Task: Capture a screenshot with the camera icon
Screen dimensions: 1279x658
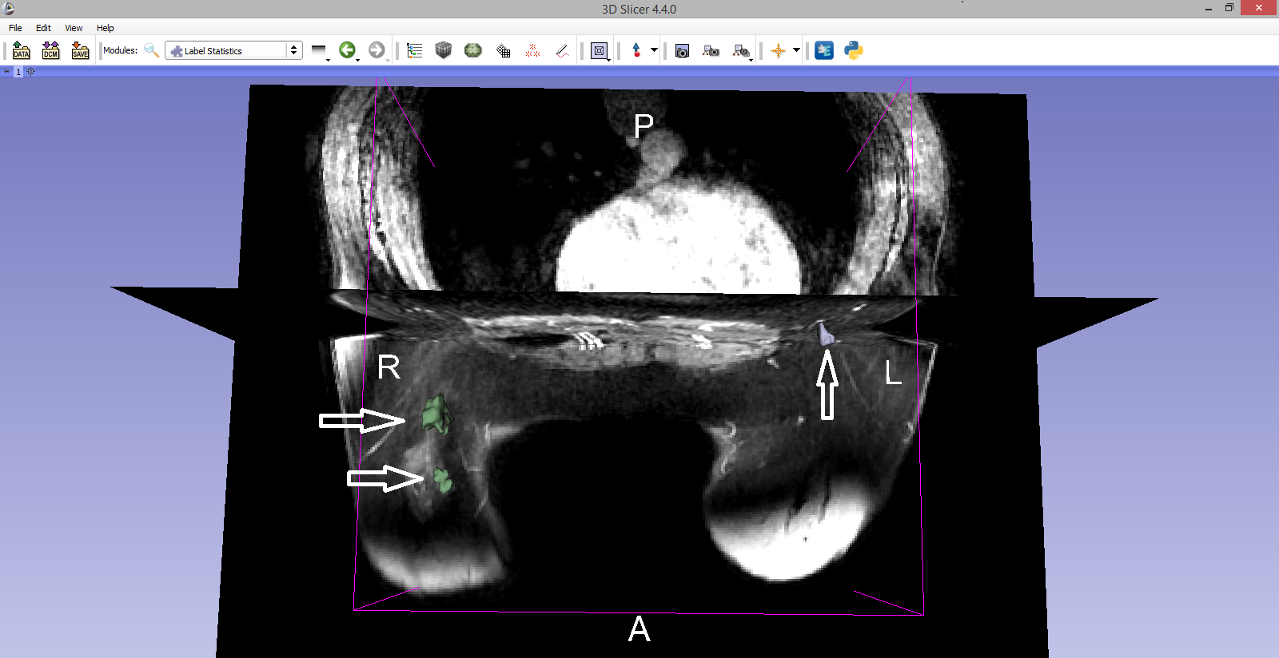Action: (682, 50)
